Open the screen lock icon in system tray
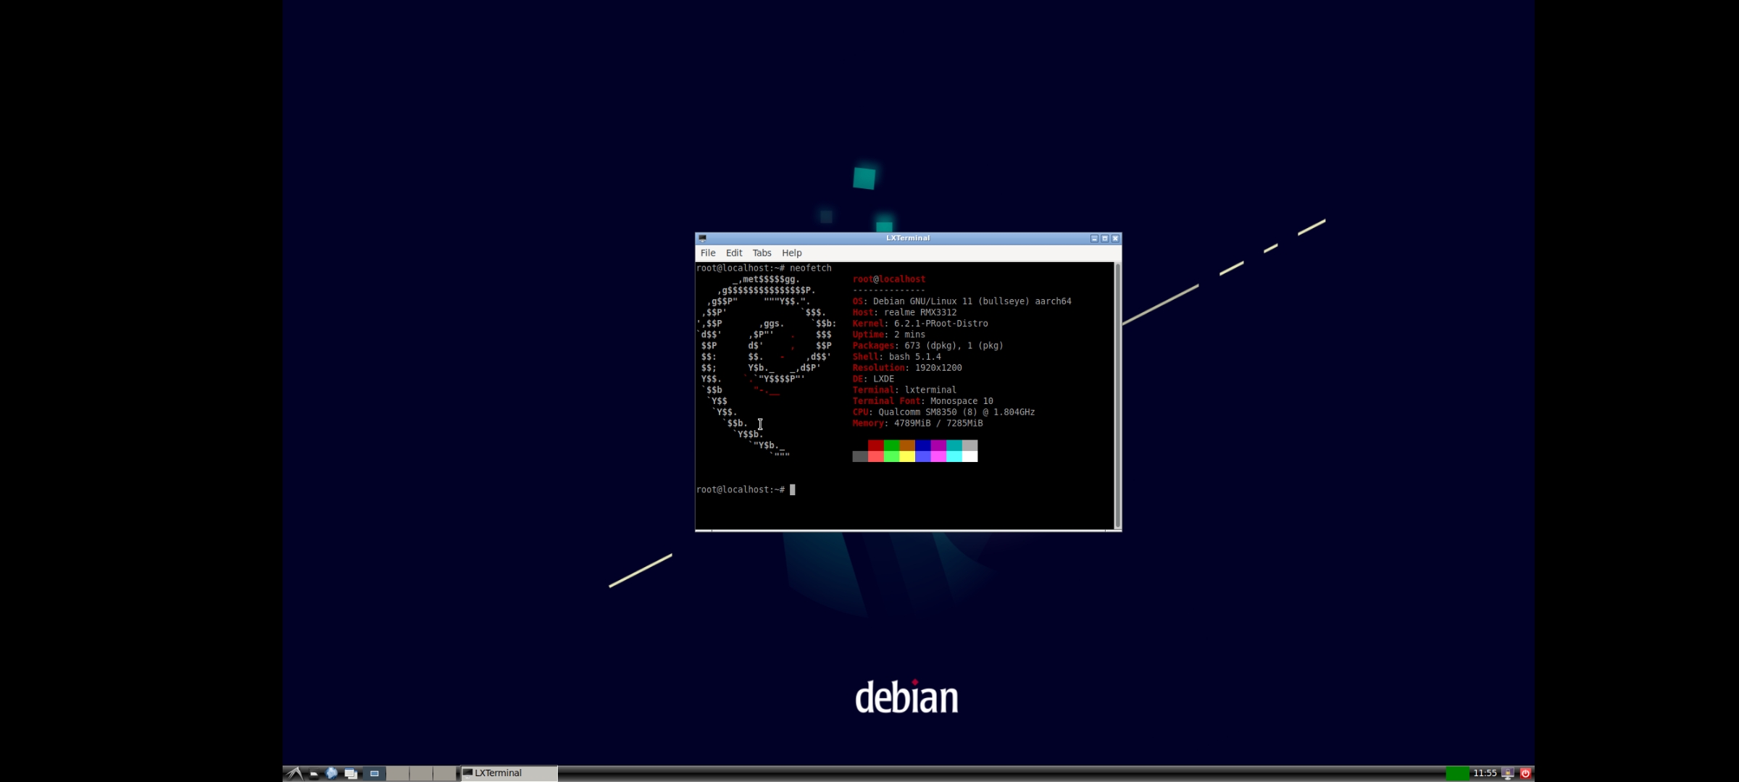The width and height of the screenshot is (1739, 782). 1508,773
